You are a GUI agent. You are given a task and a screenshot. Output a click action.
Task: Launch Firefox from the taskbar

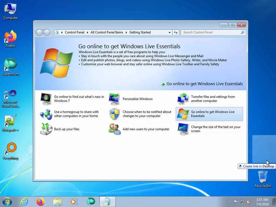click(x=41, y=202)
